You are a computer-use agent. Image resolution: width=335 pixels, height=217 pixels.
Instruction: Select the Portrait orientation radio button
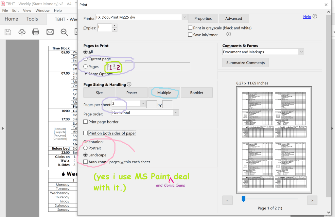coord(85,148)
